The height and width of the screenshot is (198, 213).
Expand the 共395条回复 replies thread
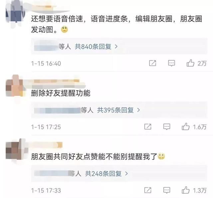click(118, 110)
